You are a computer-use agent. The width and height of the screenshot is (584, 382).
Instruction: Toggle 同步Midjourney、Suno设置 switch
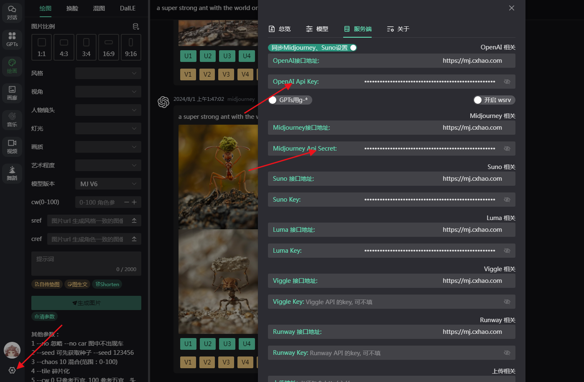coord(313,48)
